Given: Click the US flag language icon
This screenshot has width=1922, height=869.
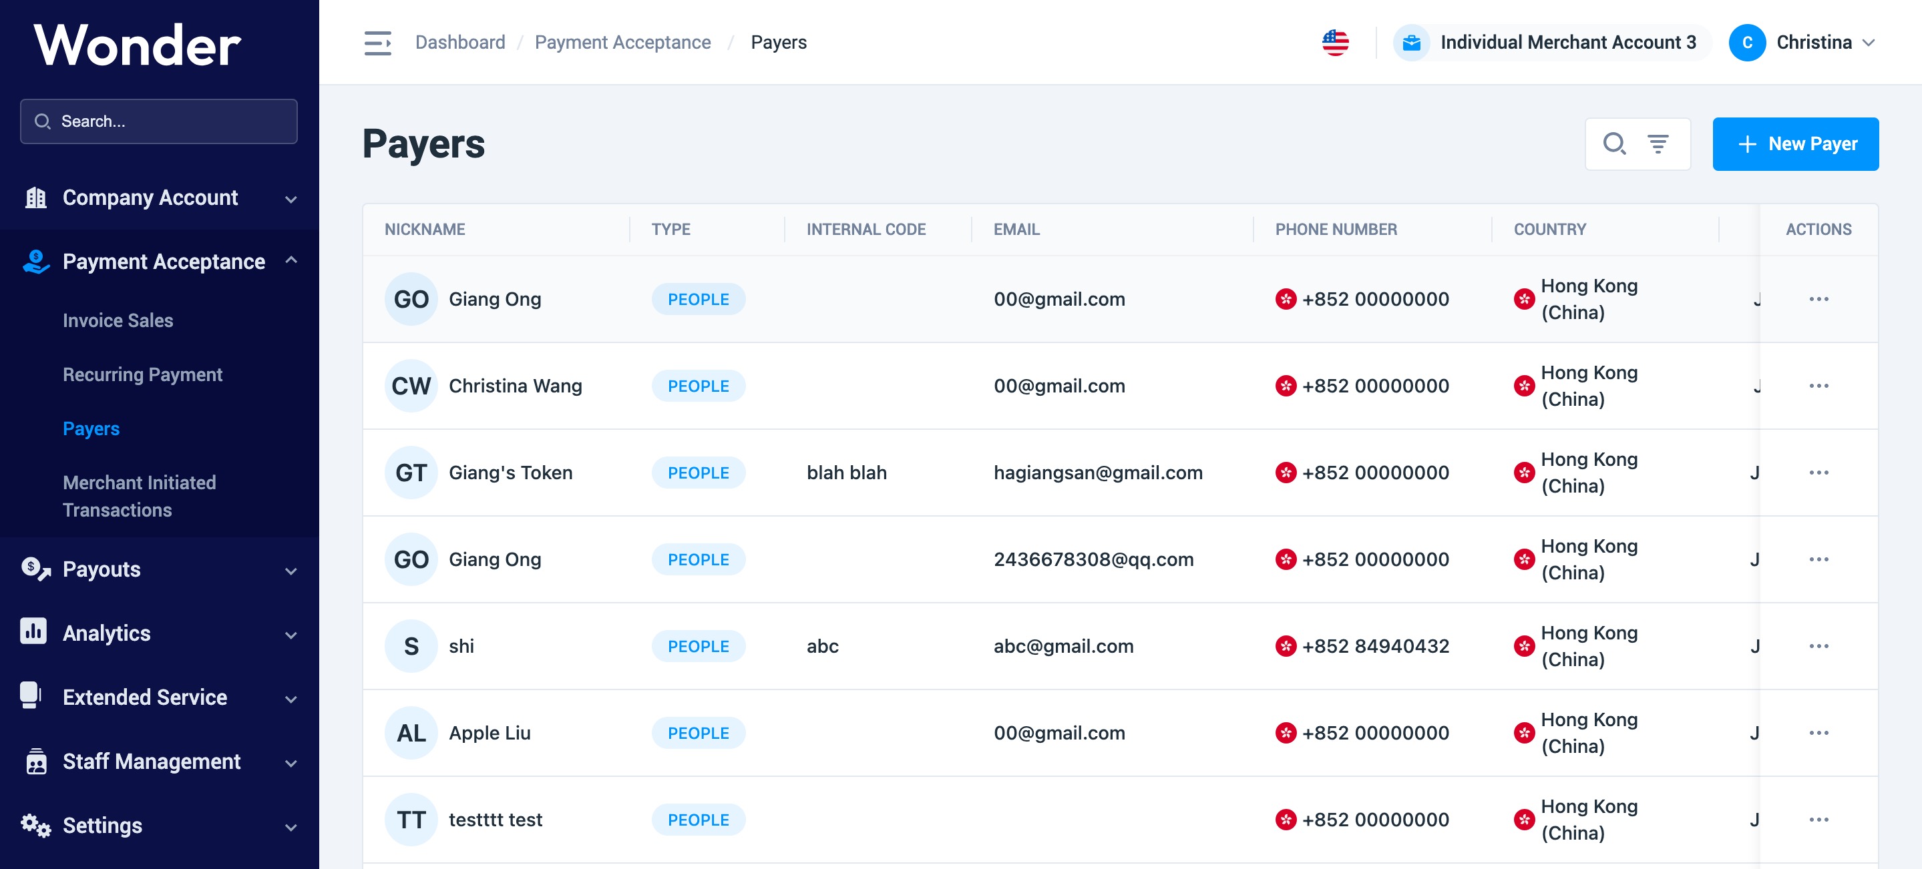Looking at the screenshot, I should tap(1335, 43).
